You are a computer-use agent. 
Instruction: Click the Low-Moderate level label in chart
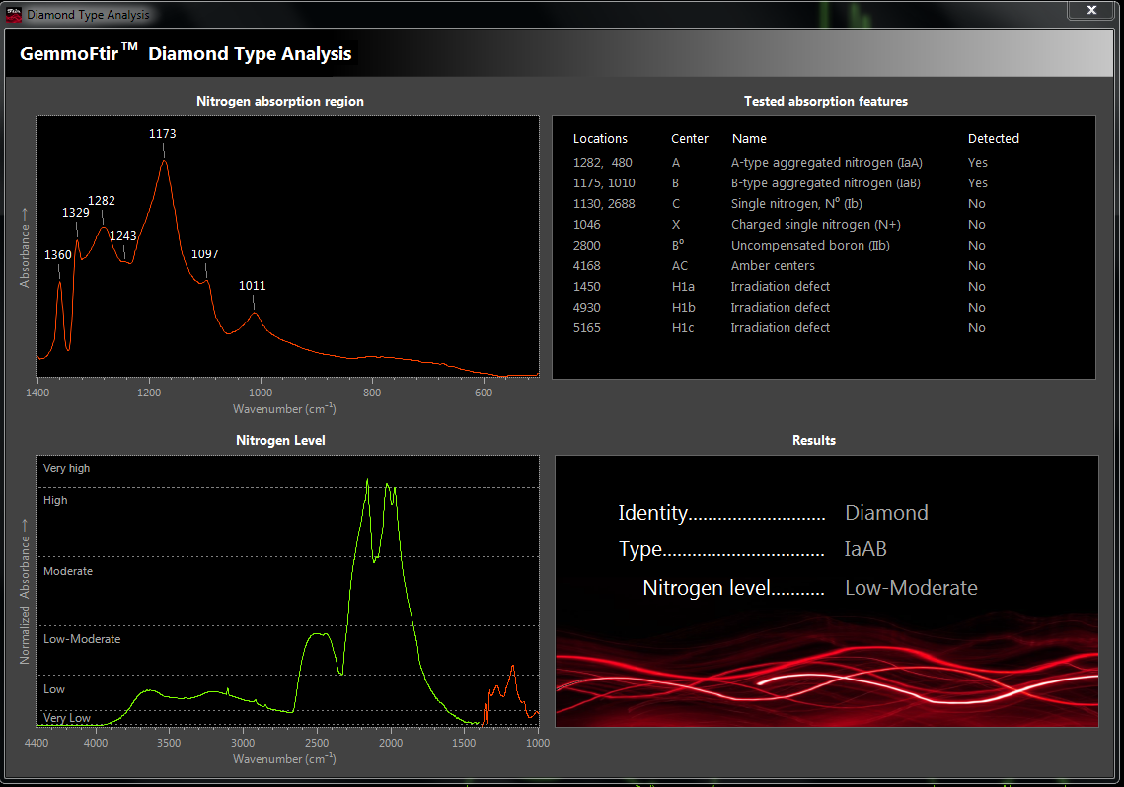click(82, 639)
